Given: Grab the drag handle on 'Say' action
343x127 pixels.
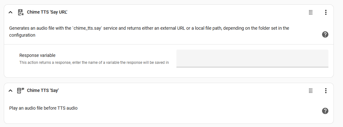Looking at the screenshot, I should pos(311,91).
